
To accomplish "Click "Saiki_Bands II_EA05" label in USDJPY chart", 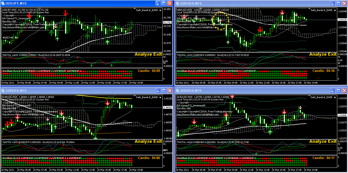I will 147,10.
